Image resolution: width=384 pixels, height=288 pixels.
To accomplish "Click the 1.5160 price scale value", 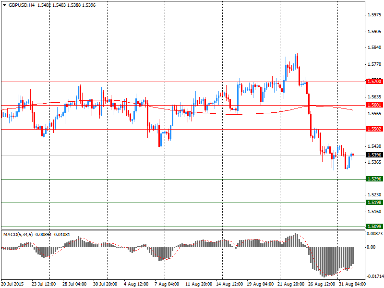I will click(x=375, y=212).
